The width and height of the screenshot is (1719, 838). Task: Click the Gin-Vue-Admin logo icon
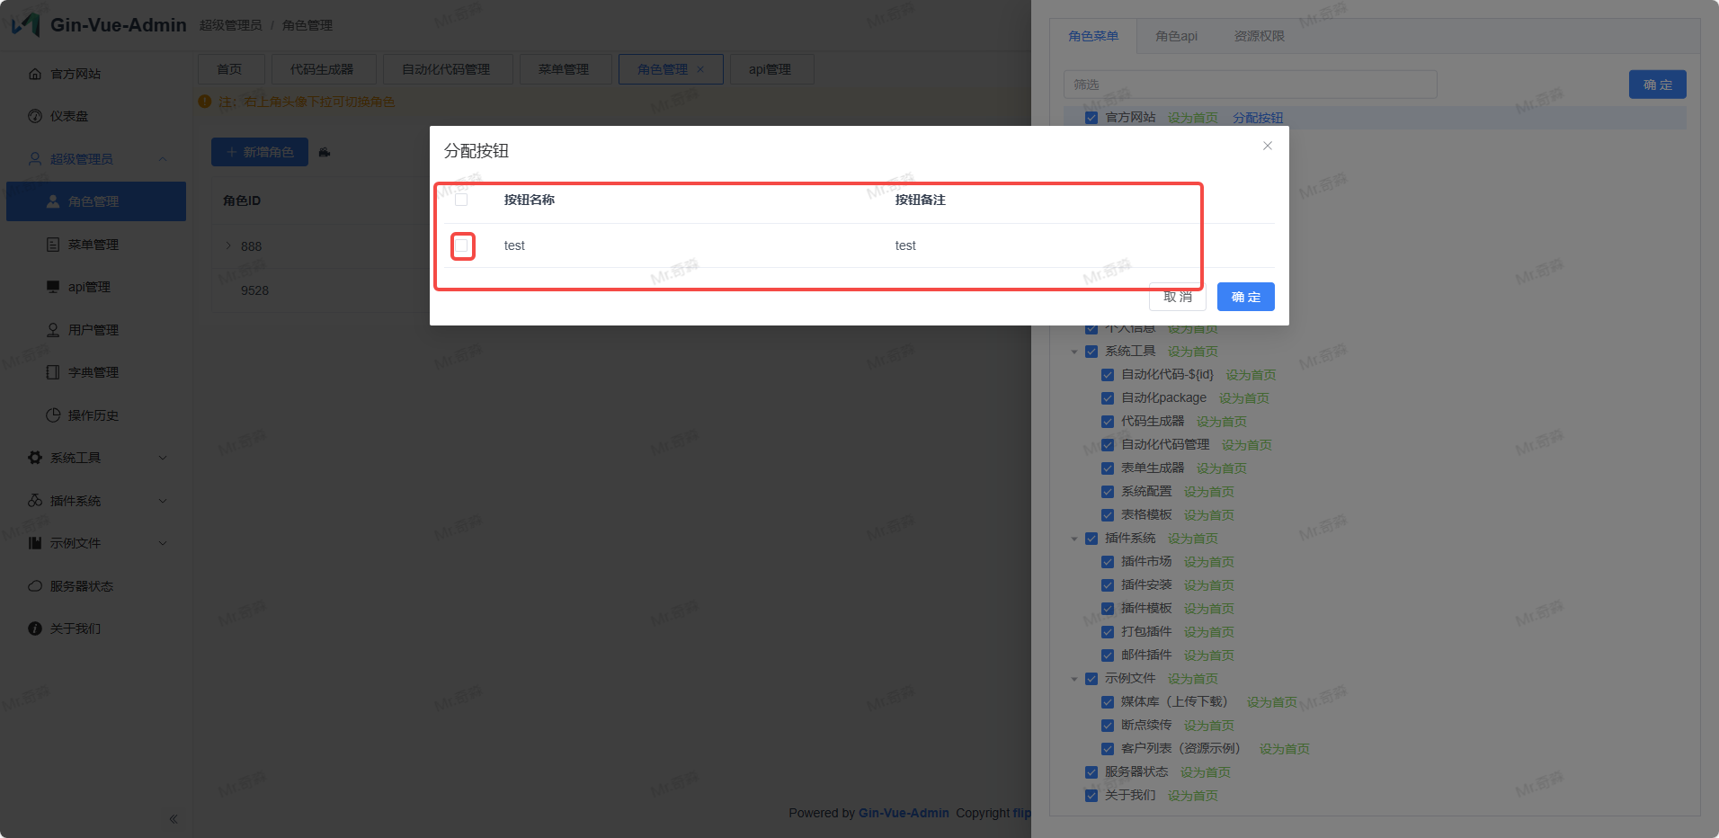(26, 24)
